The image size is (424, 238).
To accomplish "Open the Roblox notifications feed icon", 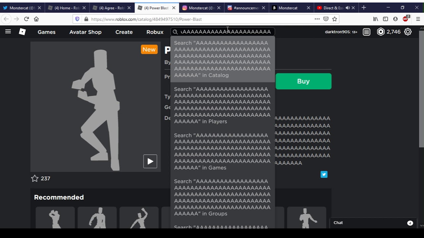I will tap(366, 32).
